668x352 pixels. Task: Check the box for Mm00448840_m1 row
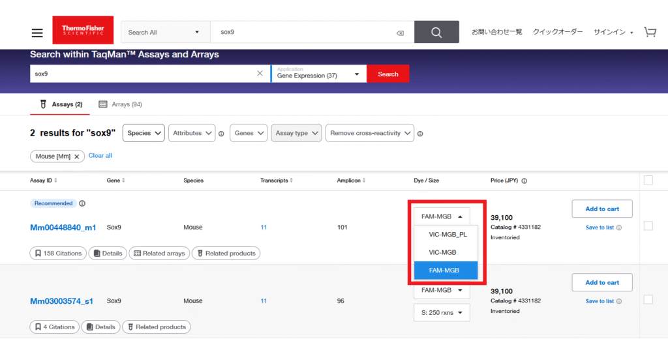click(648, 226)
